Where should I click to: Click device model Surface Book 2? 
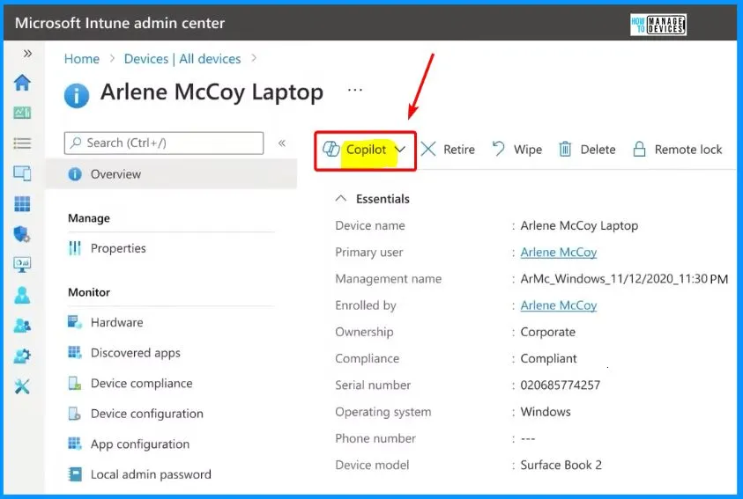pos(561,465)
